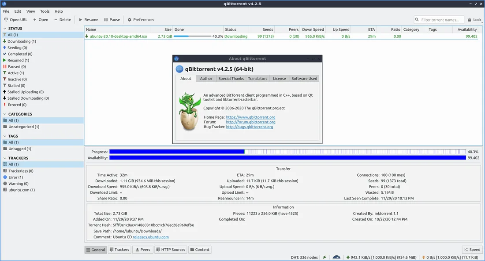This screenshot has width=485, height=261.
Task: Switch to the Peers bottom tab
Action: (x=143, y=250)
